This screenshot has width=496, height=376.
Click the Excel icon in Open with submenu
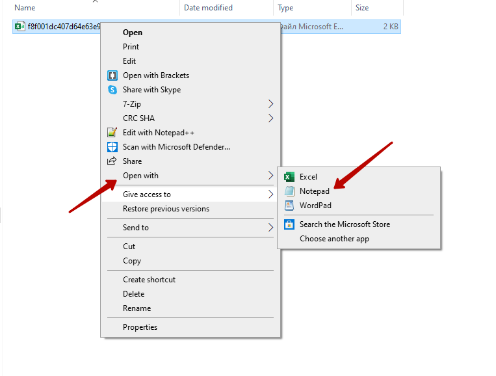click(x=289, y=177)
